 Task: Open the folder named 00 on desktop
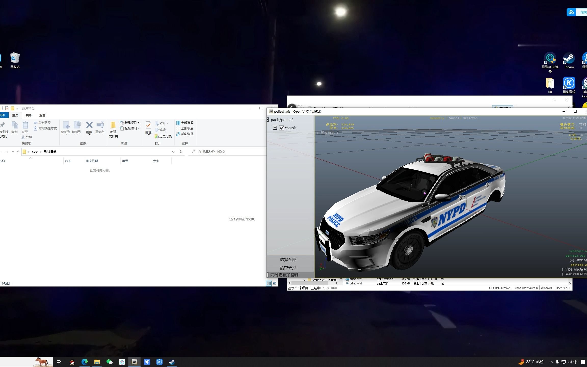coord(550,85)
